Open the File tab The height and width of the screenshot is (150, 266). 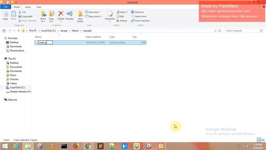(5, 7)
